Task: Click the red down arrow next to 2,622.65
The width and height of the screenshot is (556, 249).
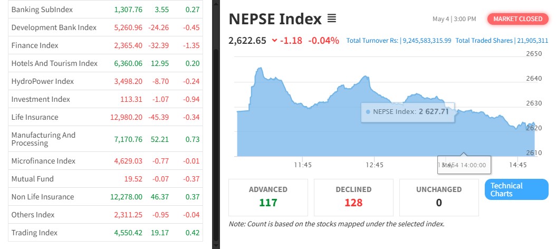Action: 275,40
